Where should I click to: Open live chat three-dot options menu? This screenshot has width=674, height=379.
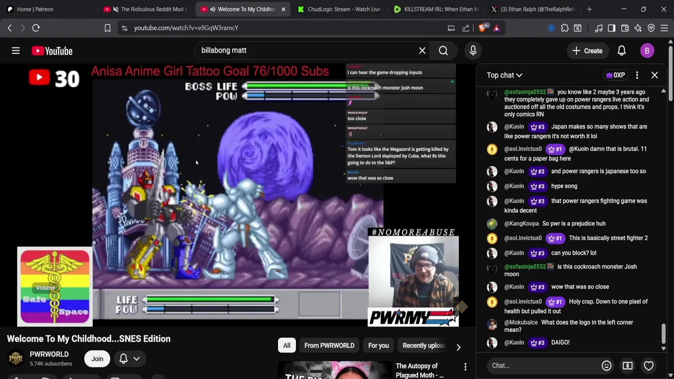click(x=637, y=75)
